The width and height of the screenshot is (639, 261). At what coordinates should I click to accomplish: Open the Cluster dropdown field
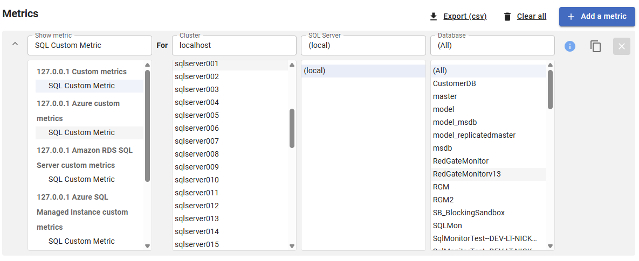234,45
